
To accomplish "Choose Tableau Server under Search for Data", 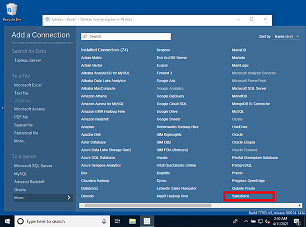I will point(28,60).
